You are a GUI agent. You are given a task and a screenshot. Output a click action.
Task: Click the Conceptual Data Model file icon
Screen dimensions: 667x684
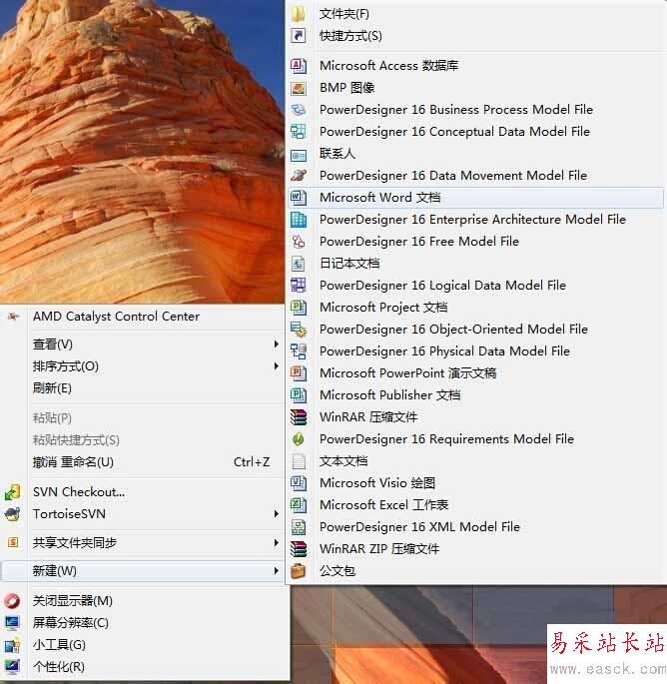tap(299, 131)
